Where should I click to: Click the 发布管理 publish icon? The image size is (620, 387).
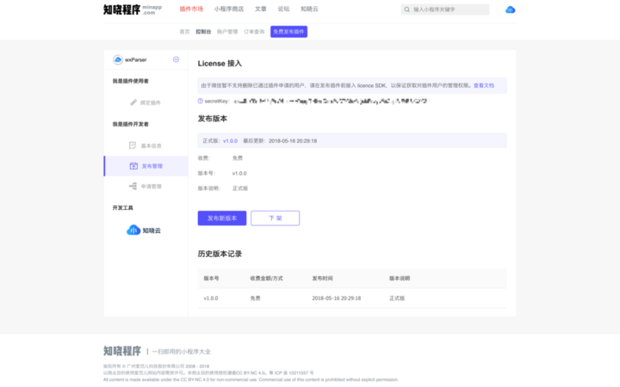point(133,166)
